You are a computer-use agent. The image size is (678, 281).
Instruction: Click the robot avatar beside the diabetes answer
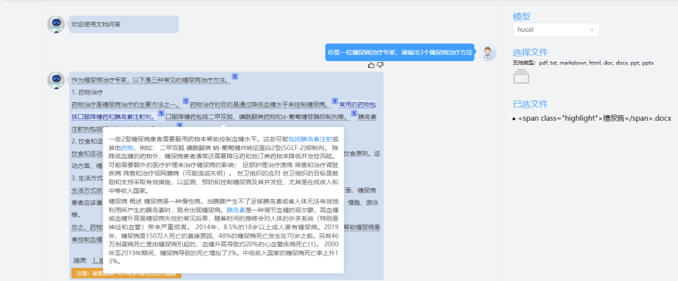tap(56, 81)
